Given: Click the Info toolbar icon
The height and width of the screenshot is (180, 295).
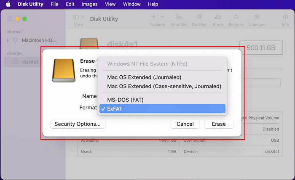Looking at the screenshot, I should (285, 18).
